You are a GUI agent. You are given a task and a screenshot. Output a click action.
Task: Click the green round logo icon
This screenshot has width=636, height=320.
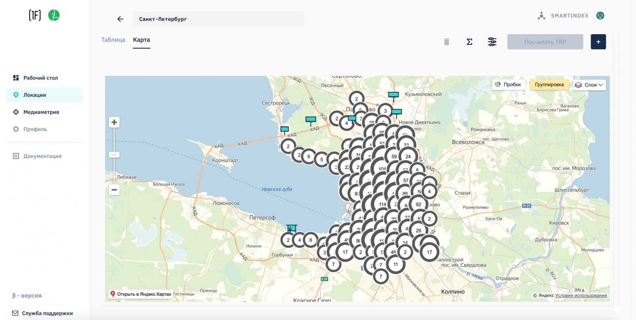pyautogui.click(x=54, y=15)
